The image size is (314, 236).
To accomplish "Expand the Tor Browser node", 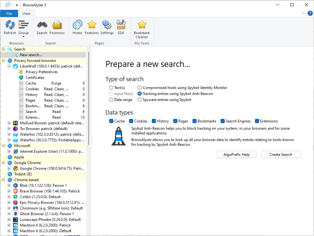I will pyautogui.click(x=9, y=128).
